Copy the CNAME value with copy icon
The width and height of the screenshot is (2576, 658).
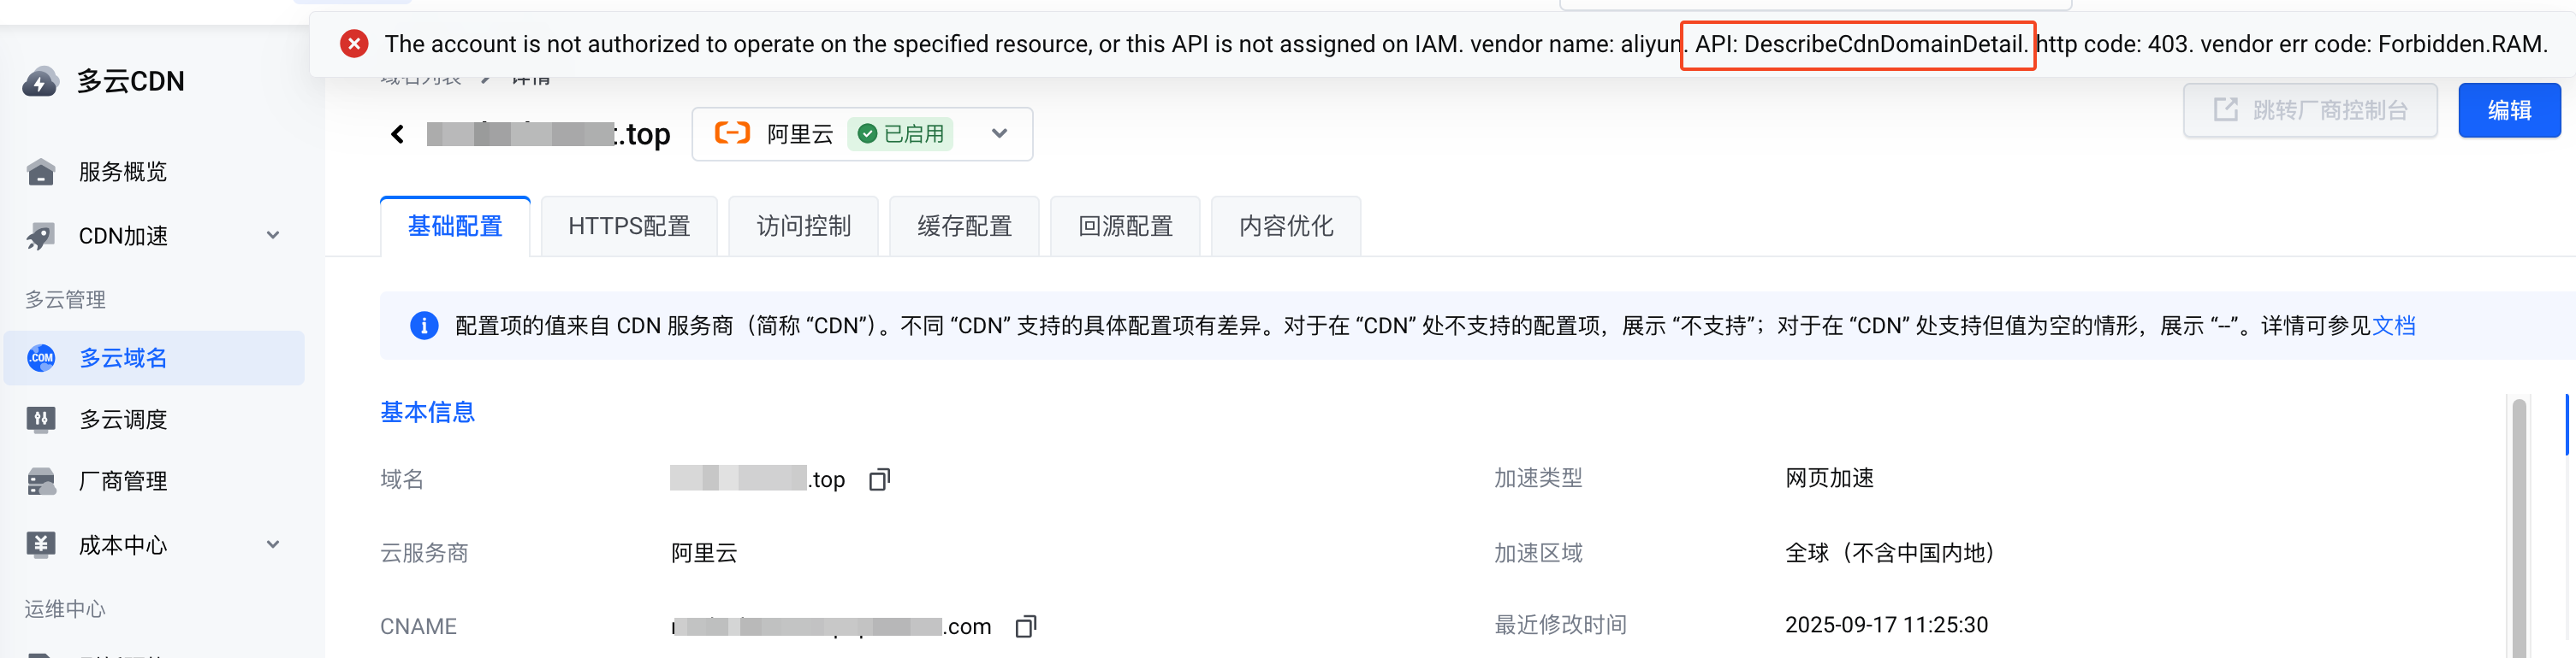click(1025, 627)
